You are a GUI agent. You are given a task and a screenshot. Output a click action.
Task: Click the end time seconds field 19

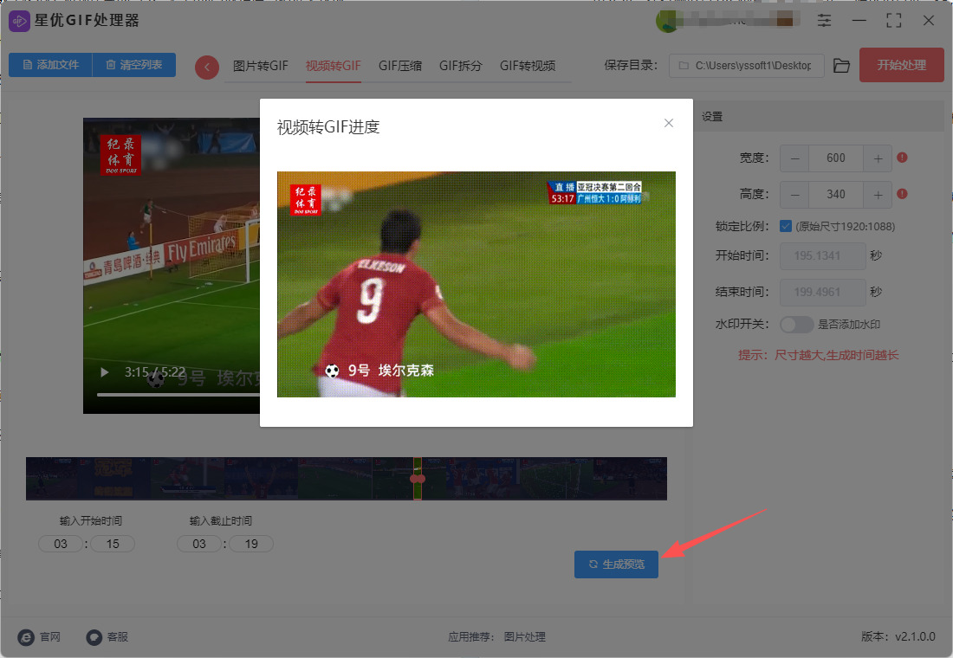pyautogui.click(x=251, y=544)
